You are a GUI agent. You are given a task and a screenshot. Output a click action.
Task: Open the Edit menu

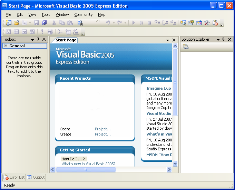click(x=20, y=15)
